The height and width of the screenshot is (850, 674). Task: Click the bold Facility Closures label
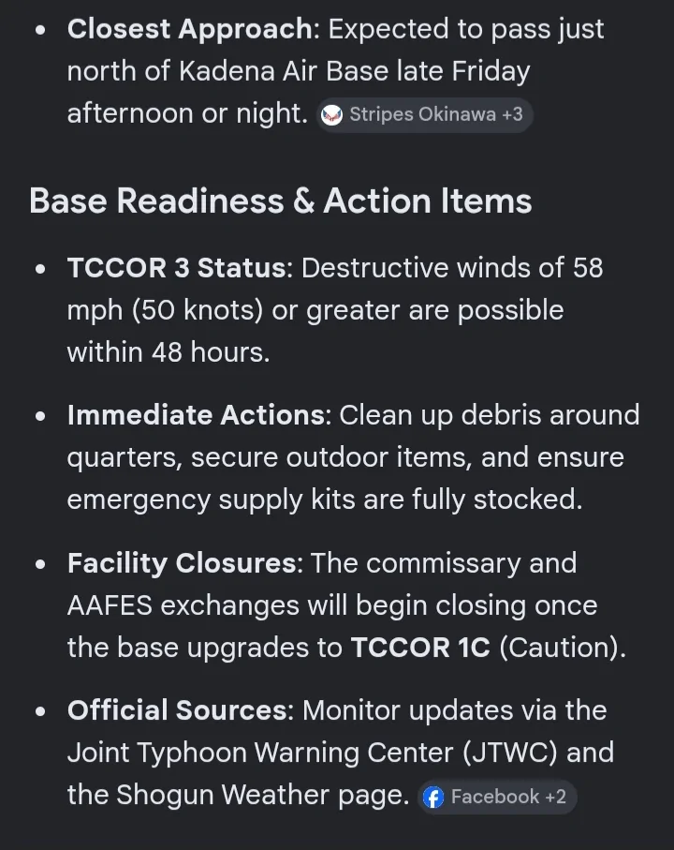[x=182, y=562]
